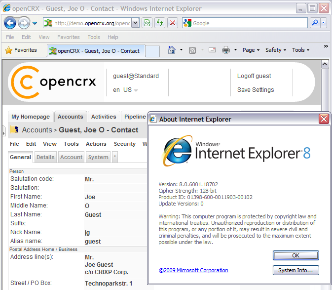Open the command bar Tools dropdown
This screenshot has height=290, width=332.
pos(300,50)
